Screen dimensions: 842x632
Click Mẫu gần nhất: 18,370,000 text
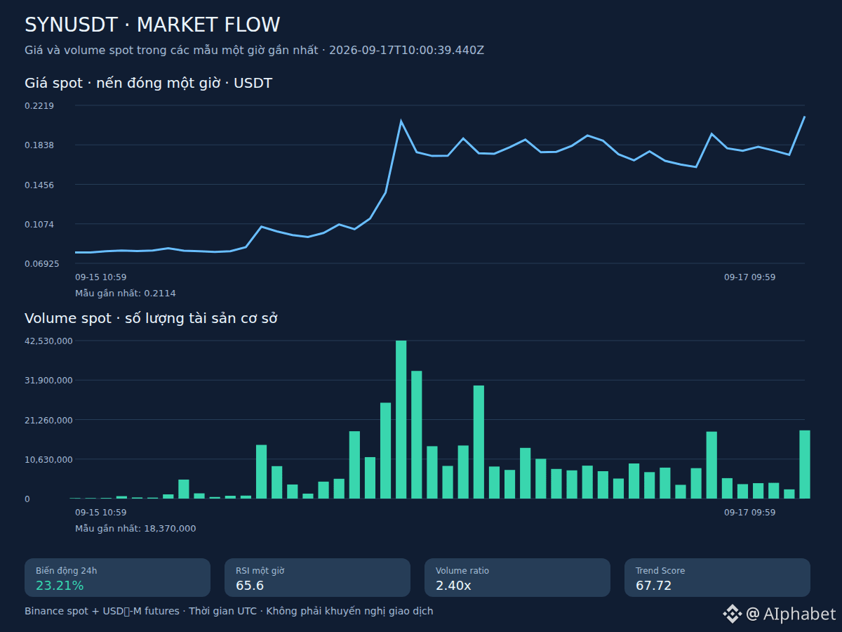tap(135, 529)
